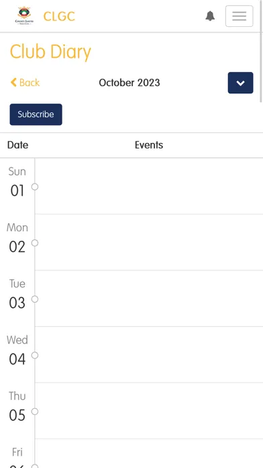Viewport: 263px width, 468px height.
Task: Select the Tue 03 timeline marker
Action: pos(35,299)
